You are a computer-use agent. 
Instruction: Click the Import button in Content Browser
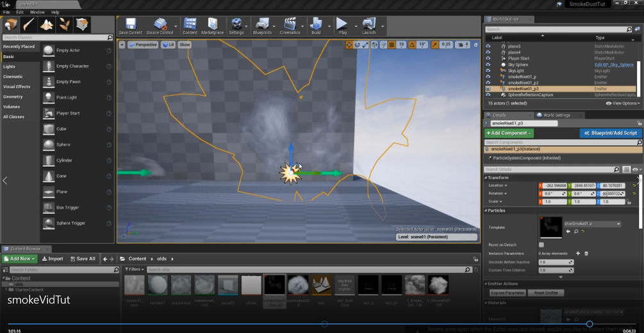tap(53, 259)
